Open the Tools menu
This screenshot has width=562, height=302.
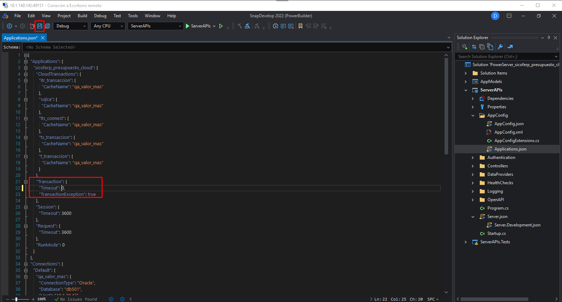click(133, 16)
